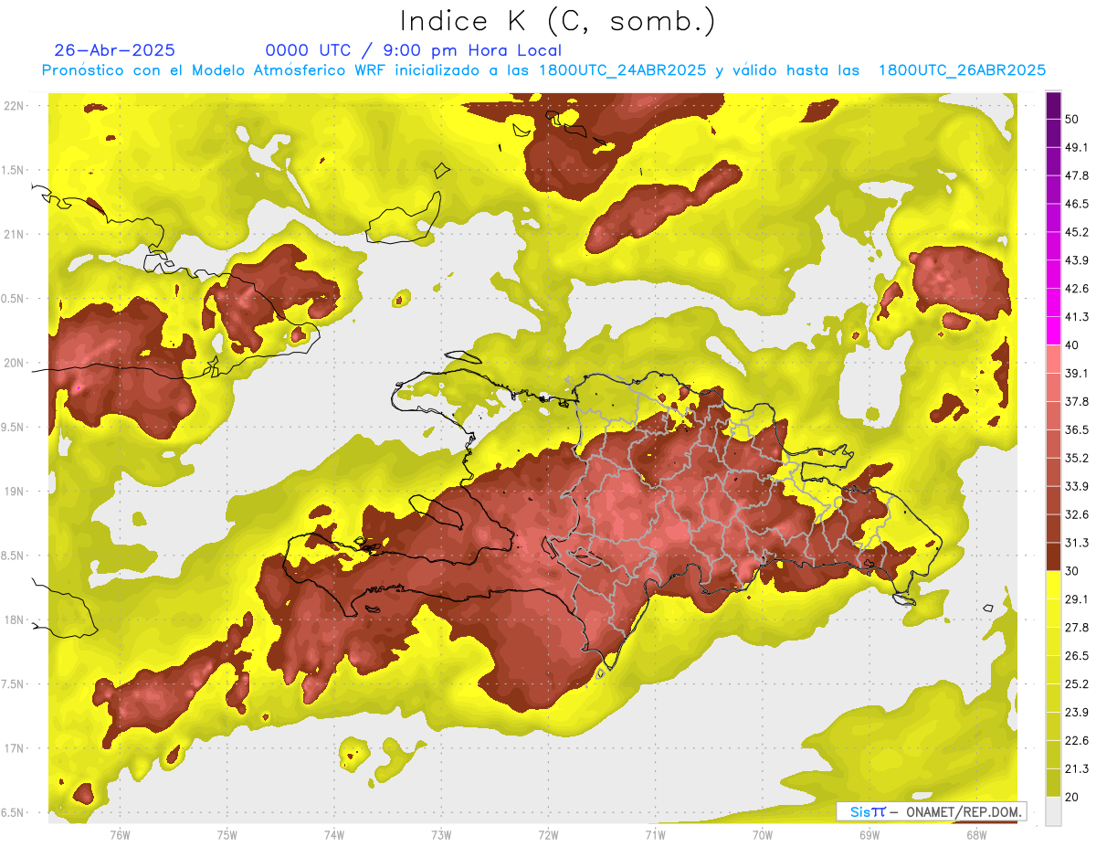This screenshot has height=847, width=1096.
Task: Select the dark purple swatch atop the colorbar
Action: (1053, 107)
